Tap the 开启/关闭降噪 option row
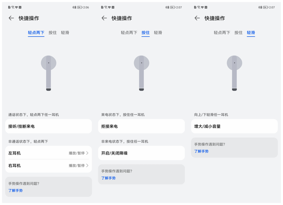Image resolution: width=283 pixels, height=205 pixels. (141, 153)
